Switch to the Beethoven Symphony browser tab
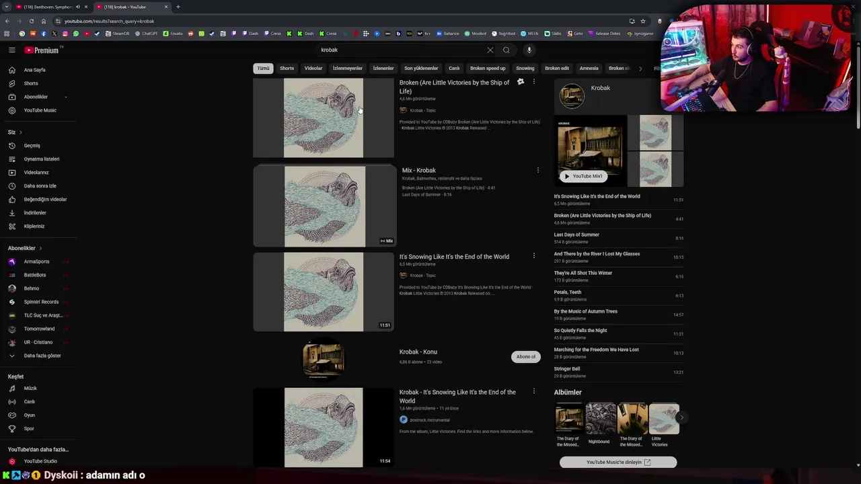The width and height of the screenshot is (861, 484). 47,7
